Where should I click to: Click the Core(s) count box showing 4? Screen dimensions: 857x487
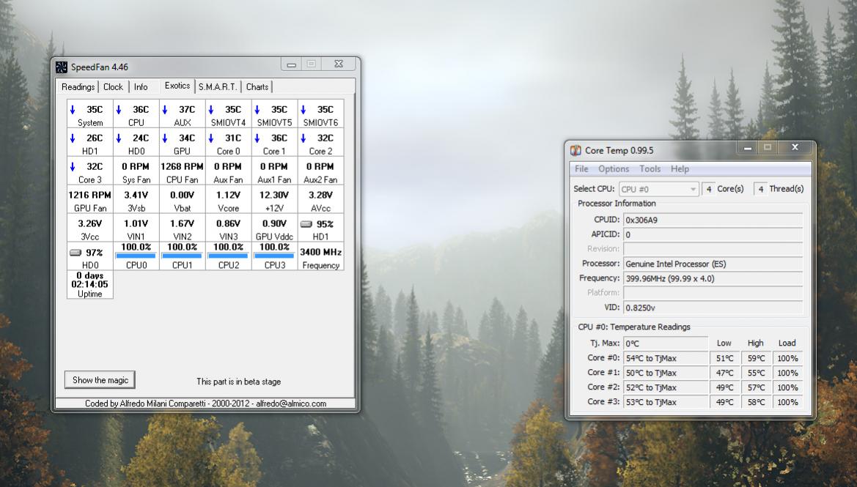pyautogui.click(x=708, y=189)
